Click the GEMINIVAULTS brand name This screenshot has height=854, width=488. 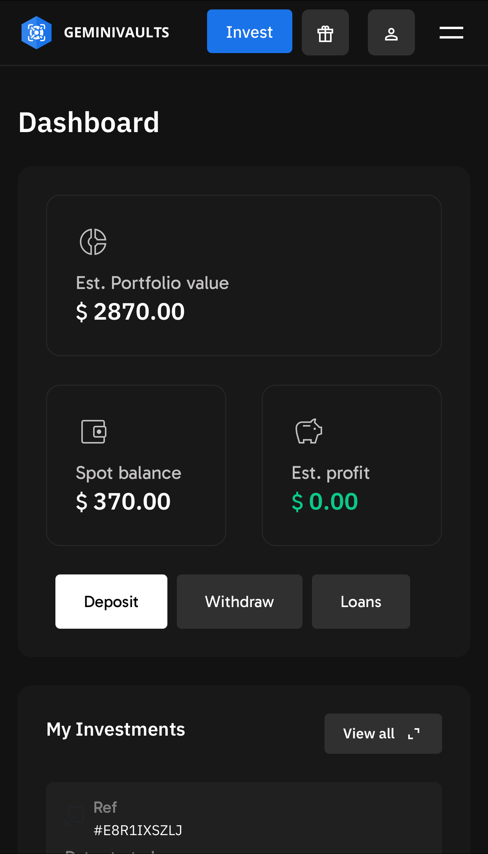[x=117, y=33]
